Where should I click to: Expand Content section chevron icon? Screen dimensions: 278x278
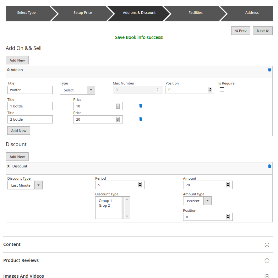[x=267, y=245]
